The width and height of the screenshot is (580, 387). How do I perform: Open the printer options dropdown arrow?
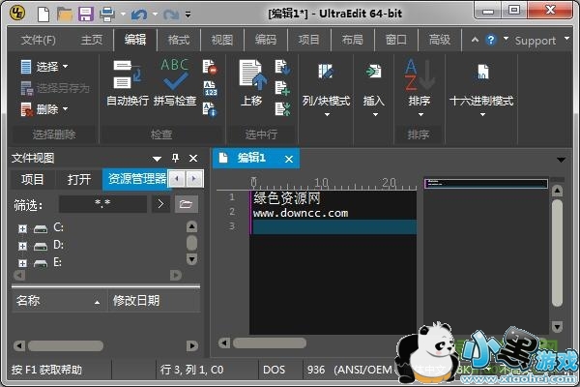point(123,15)
